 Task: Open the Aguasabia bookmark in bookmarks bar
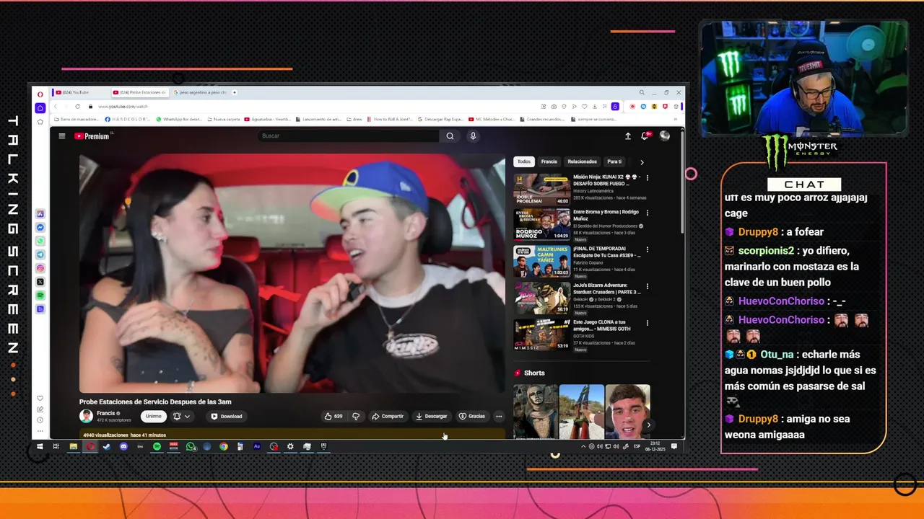click(267, 119)
